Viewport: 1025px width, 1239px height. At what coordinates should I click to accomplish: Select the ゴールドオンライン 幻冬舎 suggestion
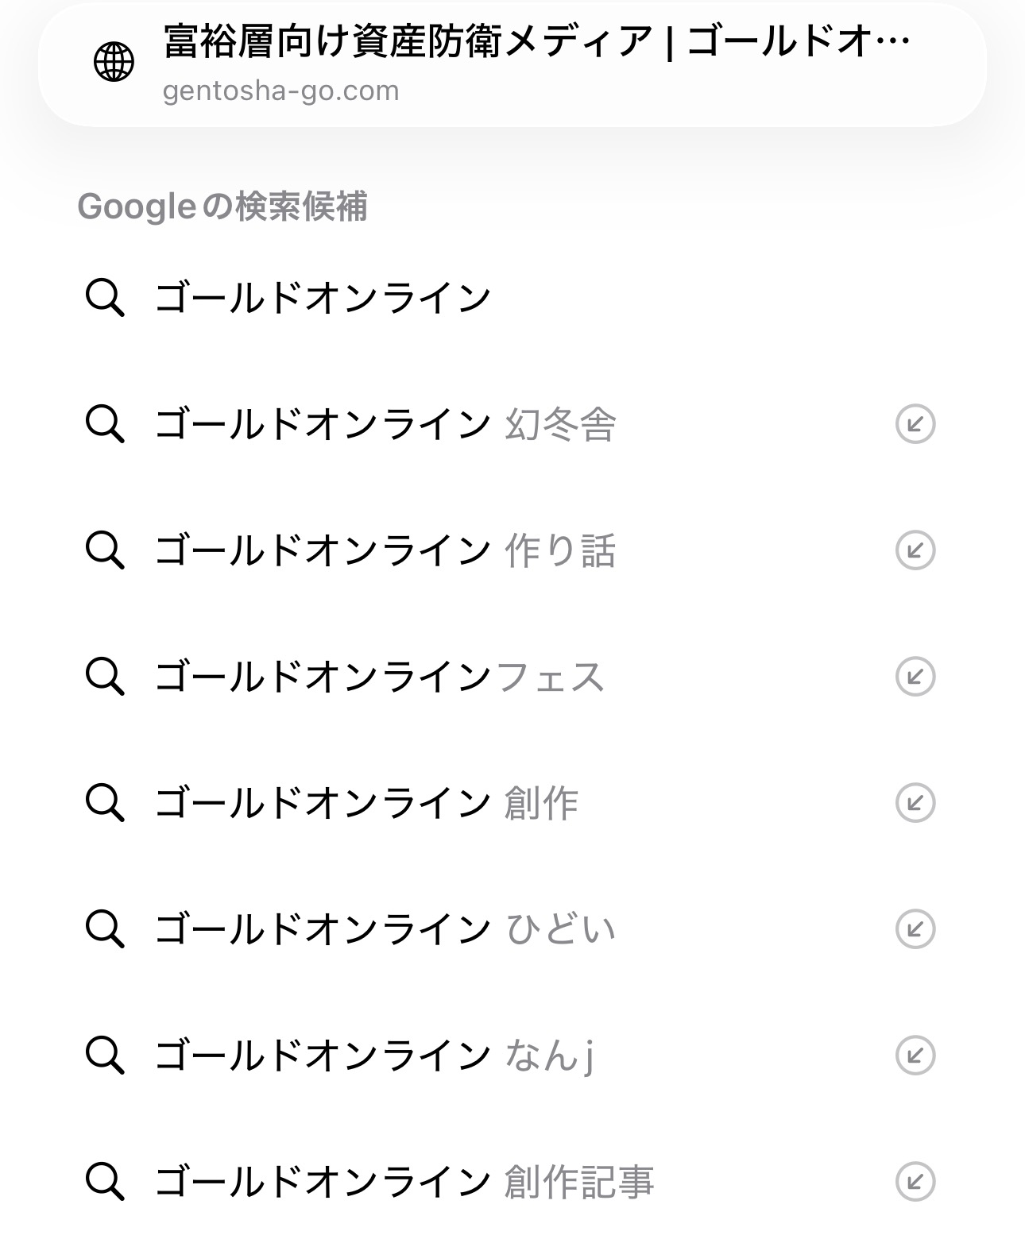(x=385, y=424)
